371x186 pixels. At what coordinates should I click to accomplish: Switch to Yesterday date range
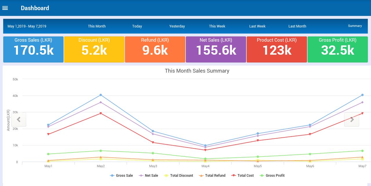click(177, 26)
